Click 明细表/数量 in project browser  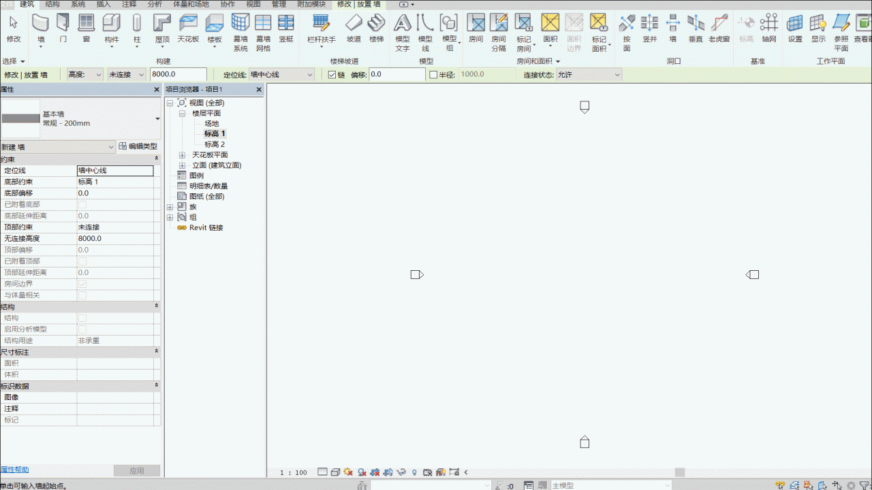[x=208, y=186]
